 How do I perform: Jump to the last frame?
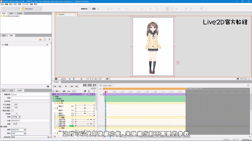(77, 86)
